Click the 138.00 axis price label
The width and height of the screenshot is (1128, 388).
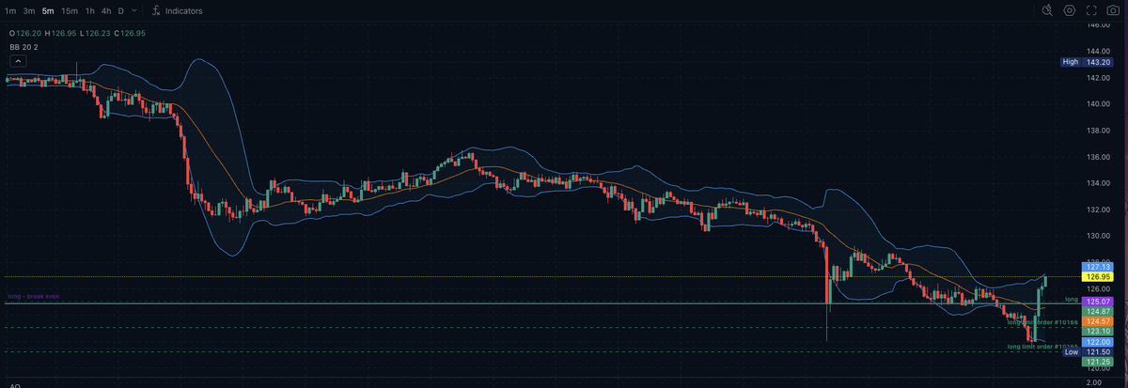[1099, 130]
